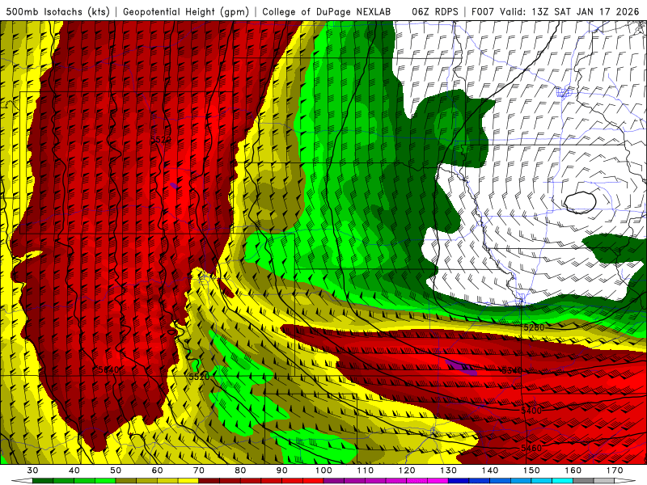This screenshot has width=647, height=485.
Task: Click the 'College of DuPage NEXLAB' label
Action: tap(327, 11)
